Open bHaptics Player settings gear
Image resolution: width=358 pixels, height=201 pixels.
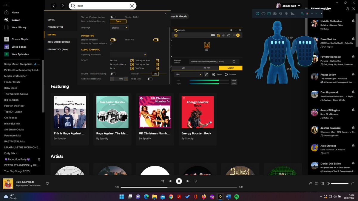point(231,30)
